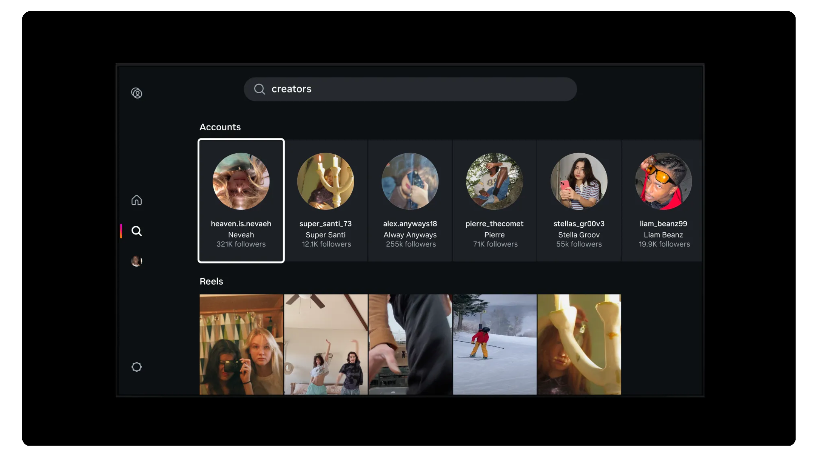Click the magnifier icon inside the search bar
The height and width of the screenshot is (462, 818).
pos(259,89)
